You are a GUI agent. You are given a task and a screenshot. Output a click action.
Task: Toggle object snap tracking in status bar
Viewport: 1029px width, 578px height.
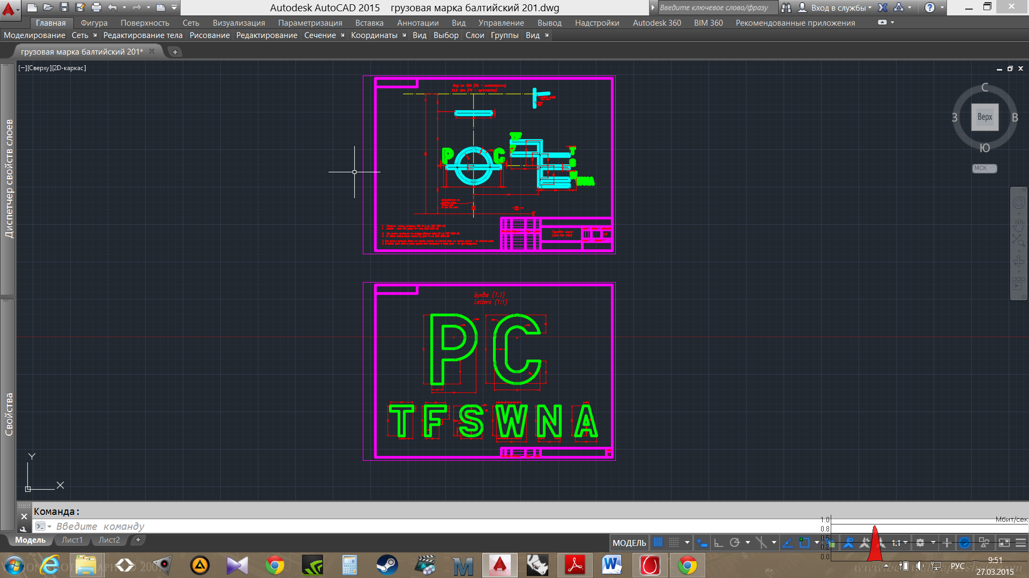click(x=787, y=543)
